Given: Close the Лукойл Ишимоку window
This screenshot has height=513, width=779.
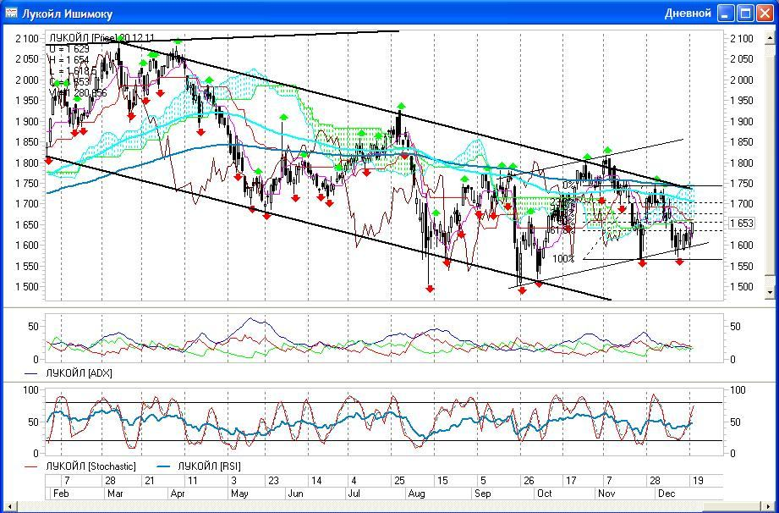Looking at the screenshot, I should [x=765, y=14].
